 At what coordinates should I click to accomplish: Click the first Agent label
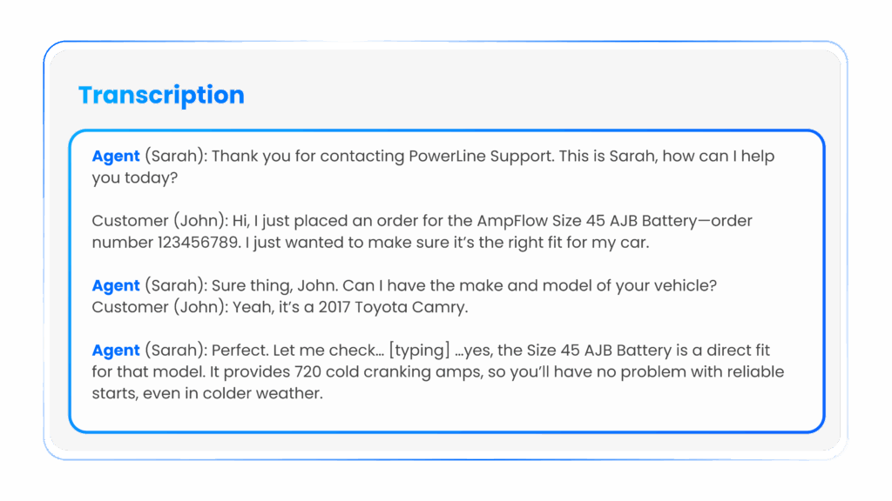pos(116,157)
